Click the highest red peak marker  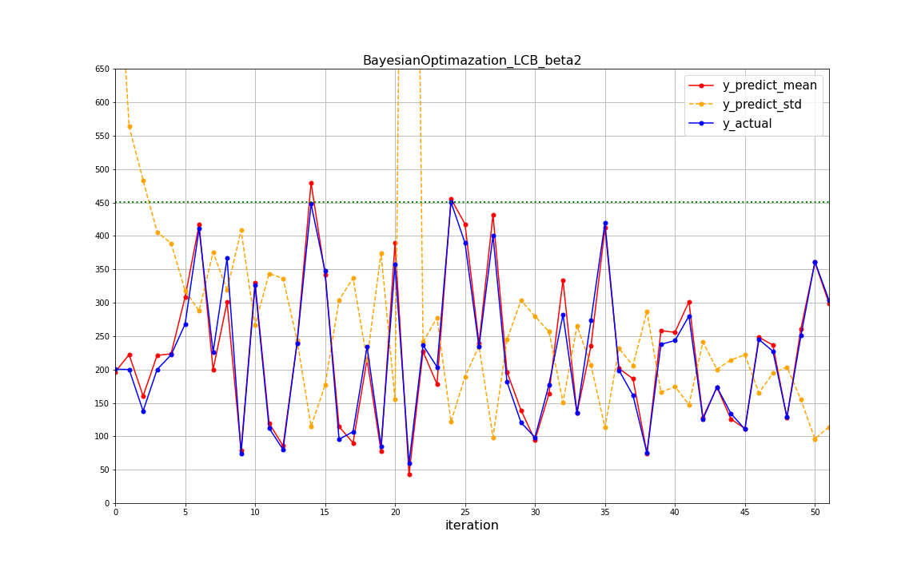[x=312, y=184]
